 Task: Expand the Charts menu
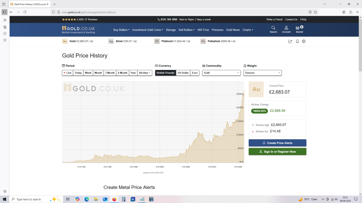point(248,30)
